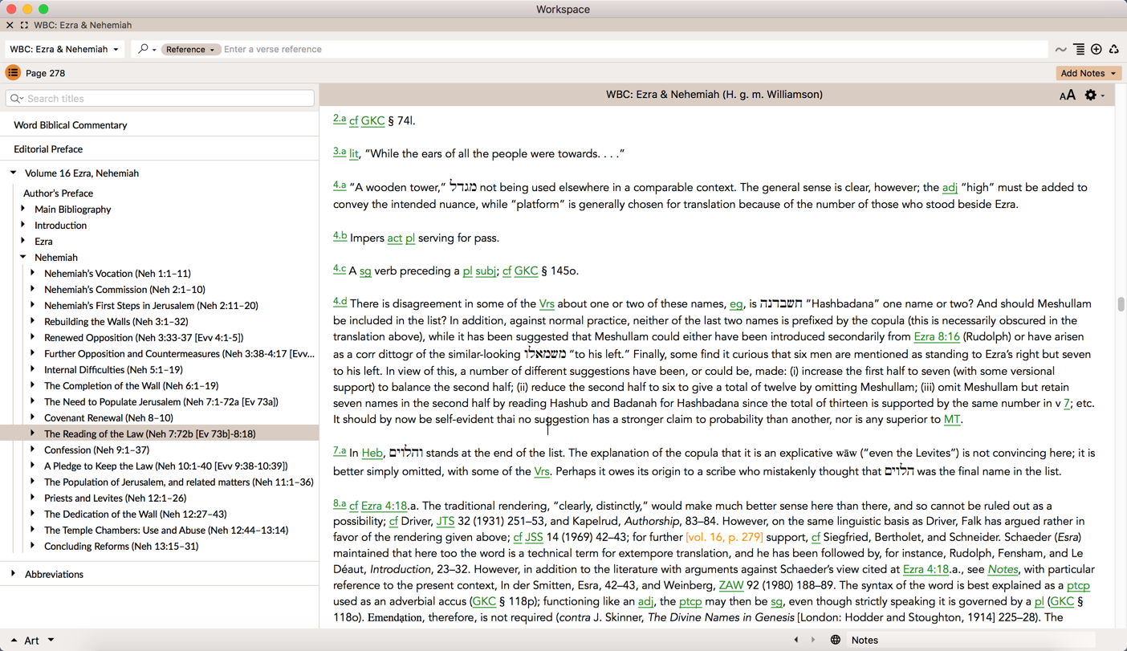Click the right-aligned text lines toolbar icon
Image resolution: width=1127 pixels, height=651 pixels.
tap(1079, 50)
